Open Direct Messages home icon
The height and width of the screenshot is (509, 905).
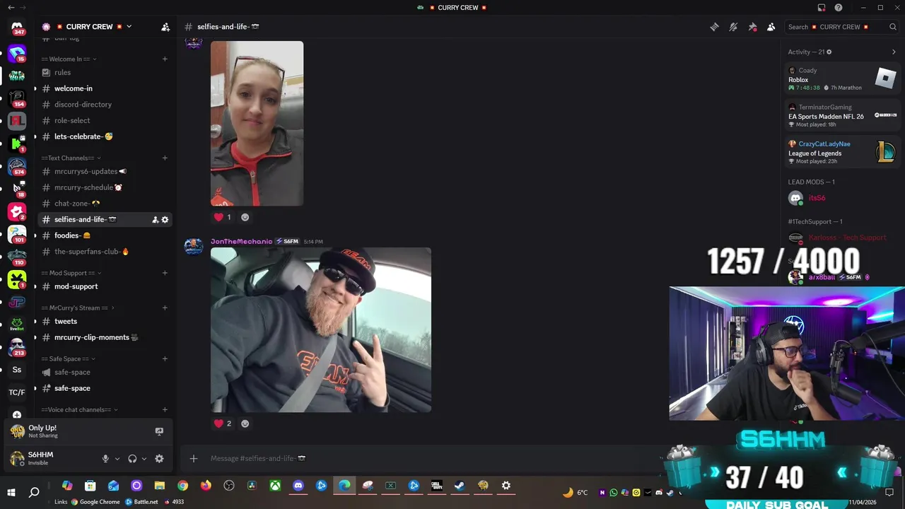click(17, 28)
